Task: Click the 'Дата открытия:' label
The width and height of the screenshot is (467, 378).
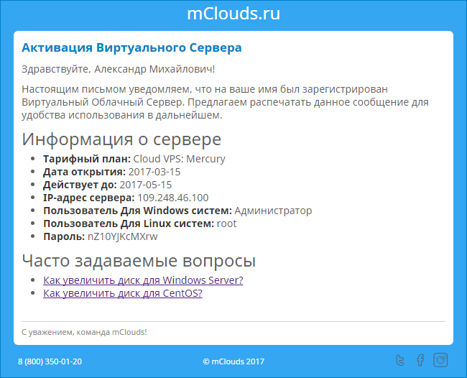Action: click(85, 172)
